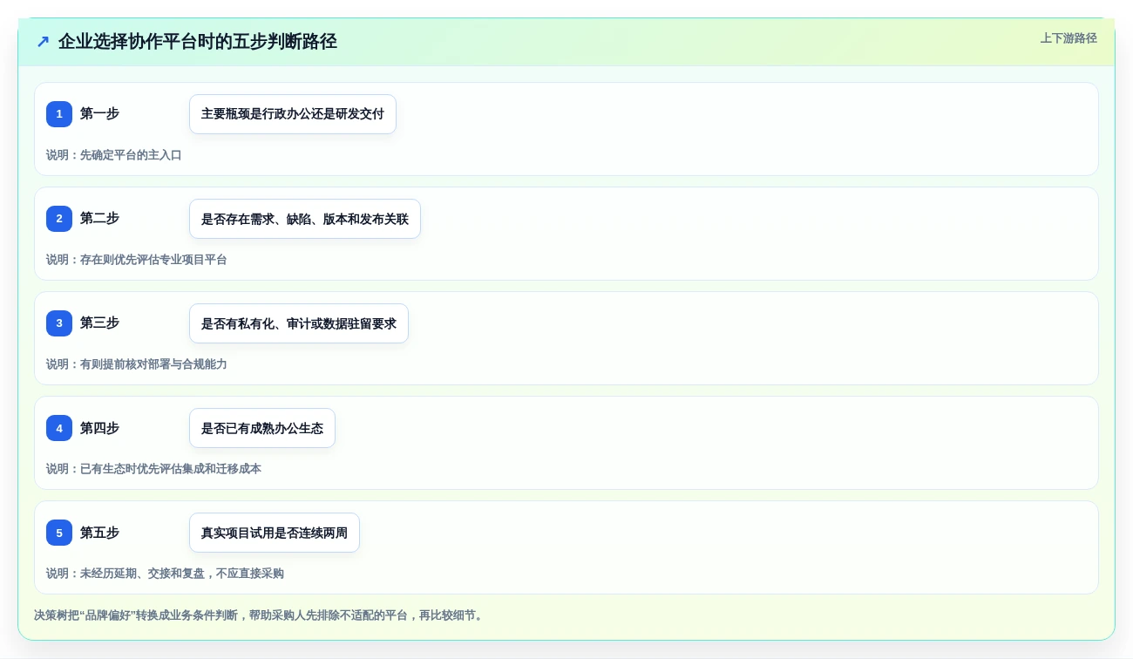
Task: Click the number 4 step badge
Action: pos(59,428)
